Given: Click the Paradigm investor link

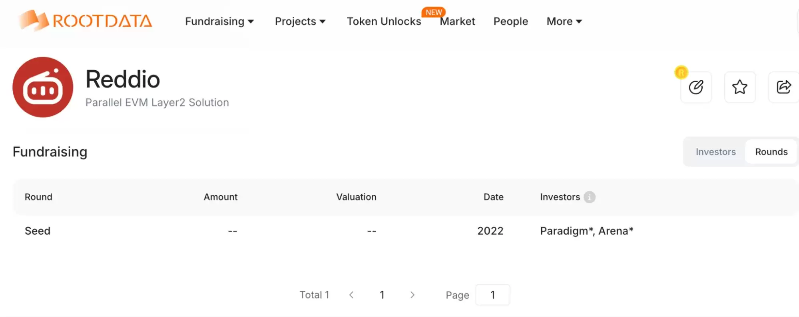Looking at the screenshot, I should (x=566, y=231).
